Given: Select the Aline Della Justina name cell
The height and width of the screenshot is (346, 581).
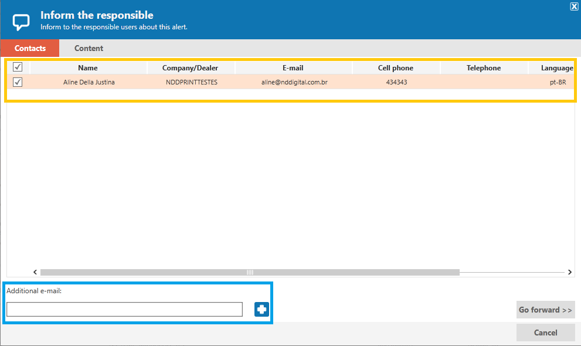Looking at the screenshot, I should click(89, 82).
